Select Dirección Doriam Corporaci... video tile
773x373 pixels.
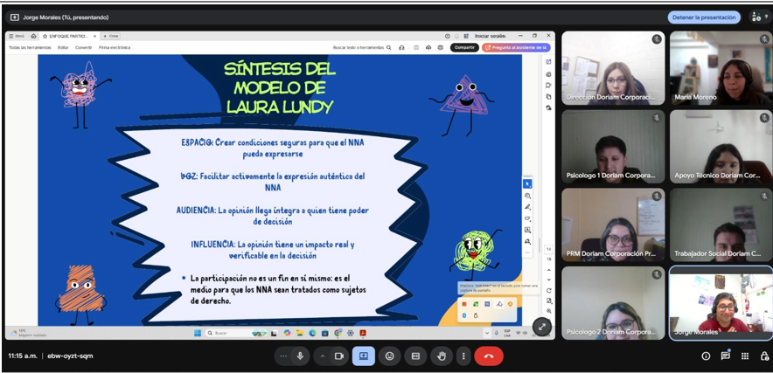pyautogui.click(x=613, y=68)
